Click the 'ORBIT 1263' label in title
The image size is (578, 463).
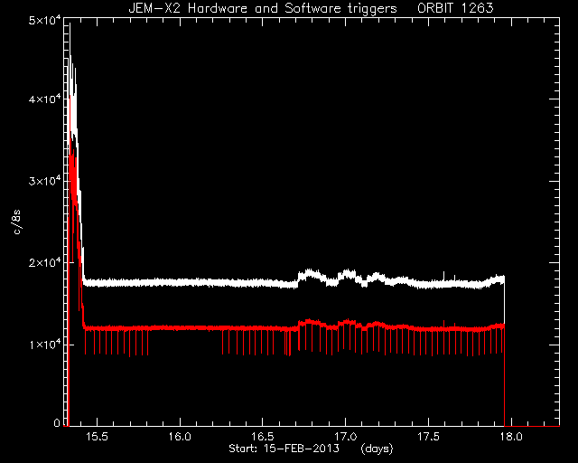[x=455, y=8]
